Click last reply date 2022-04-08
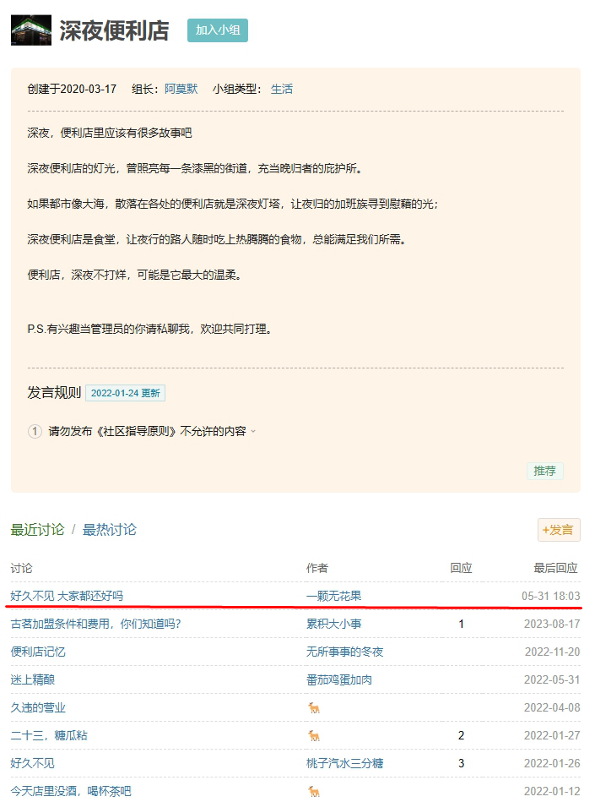This screenshot has height=802, width=595. coord(552,708)
